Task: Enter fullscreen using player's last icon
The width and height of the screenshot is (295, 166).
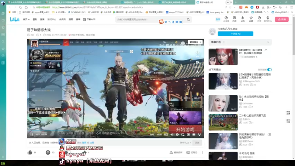Action: coord(199,134)
